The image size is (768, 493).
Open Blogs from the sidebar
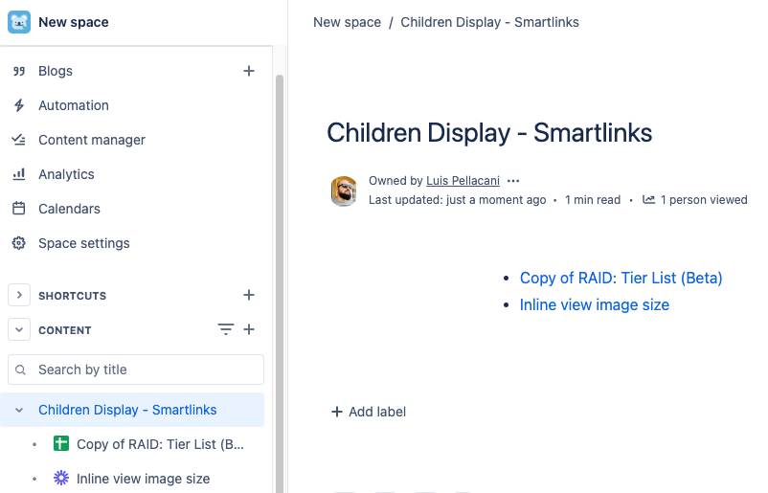[56, 71]
